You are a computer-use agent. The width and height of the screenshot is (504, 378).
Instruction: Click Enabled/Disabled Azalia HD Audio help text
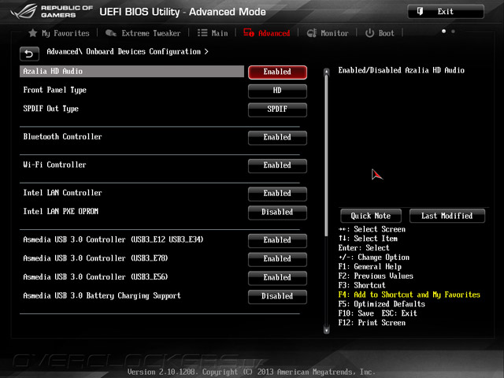pyautogui.click(x=402, y=70)
